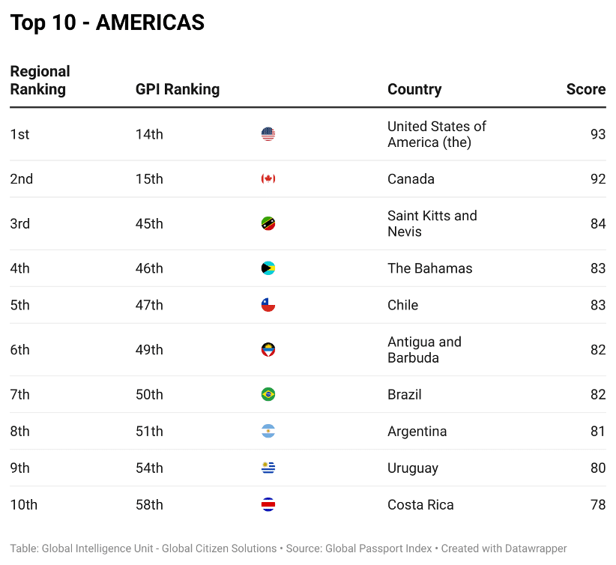
Task: Click the Chile flag icon
Action: tap(268, 305)
